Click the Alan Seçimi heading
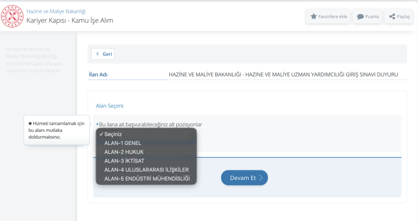This screenshot has height=221, width=418. tap(109, 106)
